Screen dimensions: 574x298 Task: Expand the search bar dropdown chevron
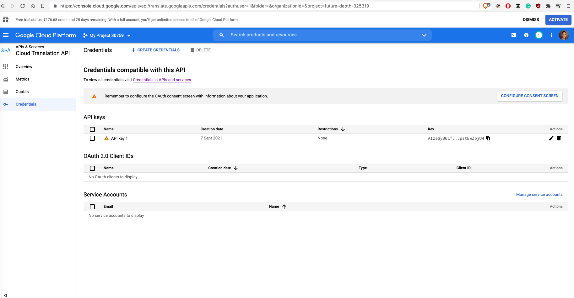[424, 35]
